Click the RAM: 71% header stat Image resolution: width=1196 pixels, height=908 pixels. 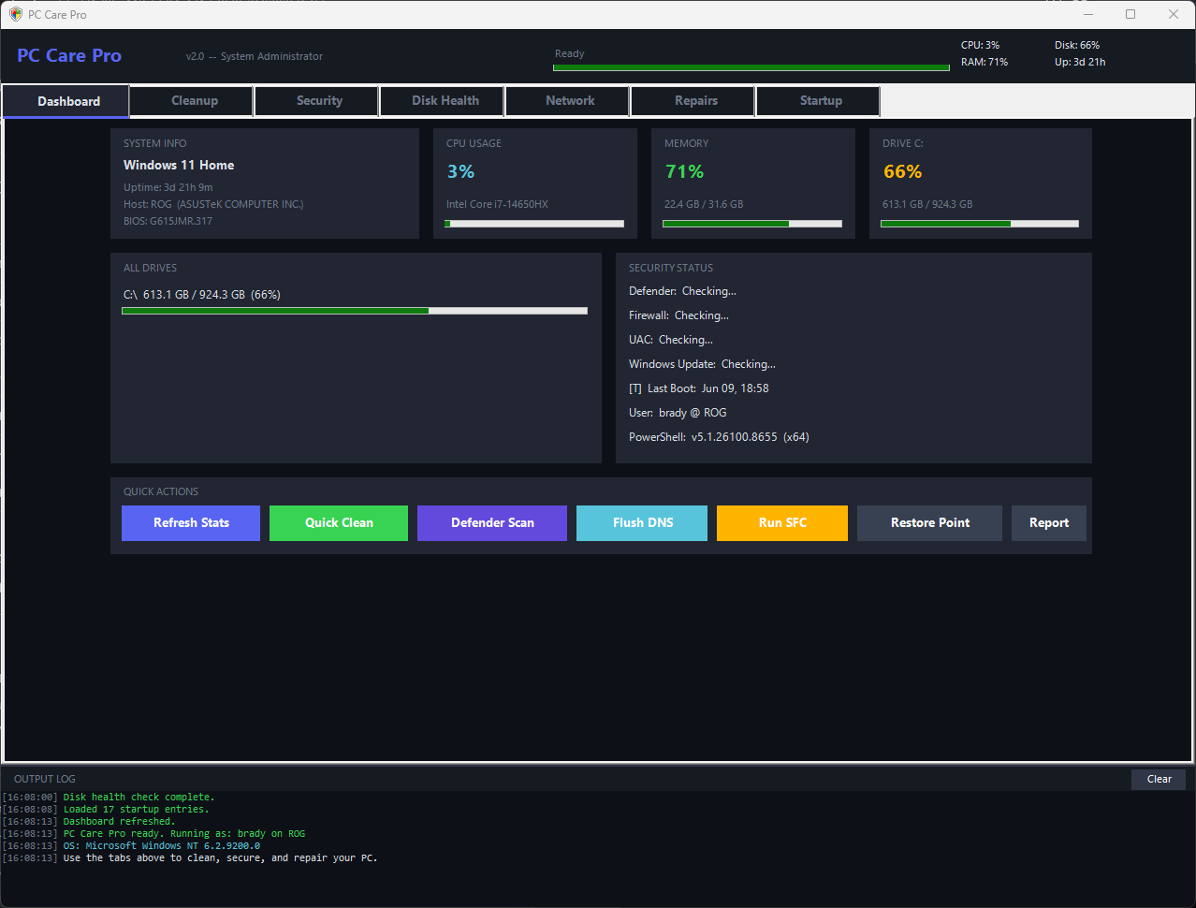coord(985,62)
